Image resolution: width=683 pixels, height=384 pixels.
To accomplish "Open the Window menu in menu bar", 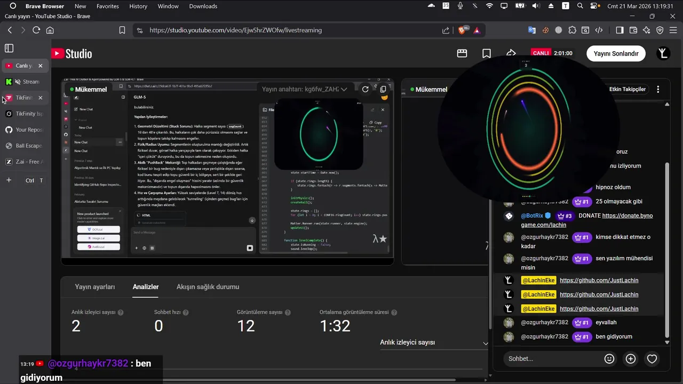I will [x=168, y=6].
